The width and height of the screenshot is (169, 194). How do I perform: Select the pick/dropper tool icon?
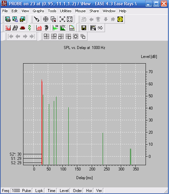pyautogui.click(x=37, y=19)
